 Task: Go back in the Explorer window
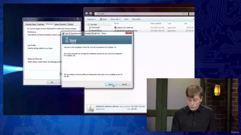click(x=87, y=14)
